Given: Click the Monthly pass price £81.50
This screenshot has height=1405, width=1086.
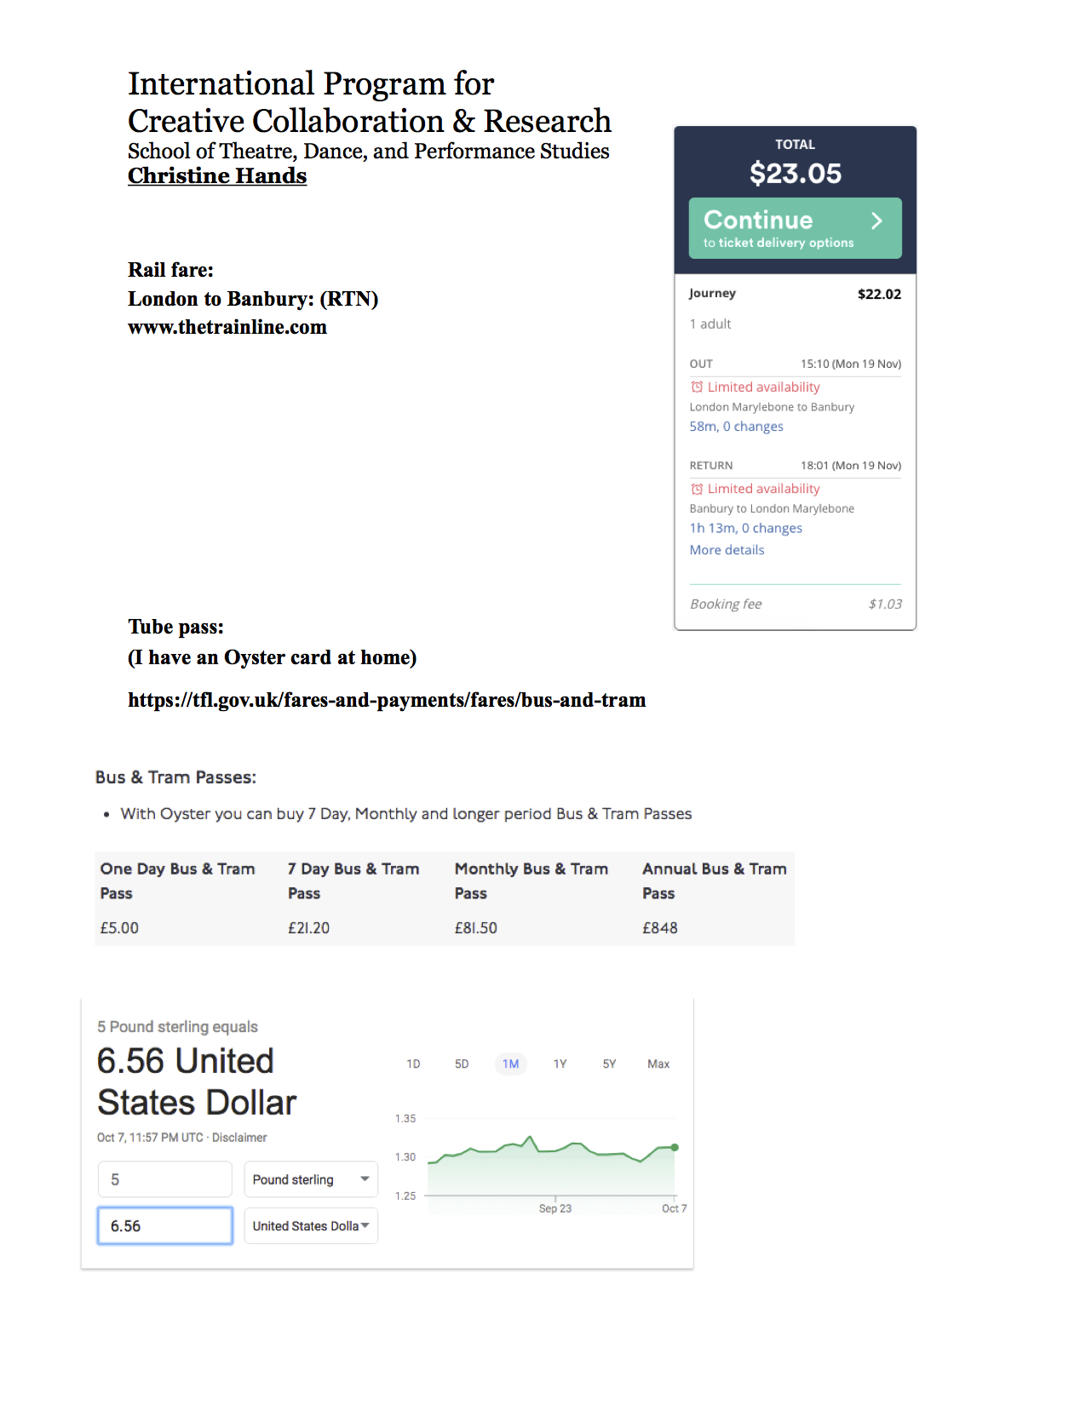Looking at the screenshot, I should coord(475,928).
